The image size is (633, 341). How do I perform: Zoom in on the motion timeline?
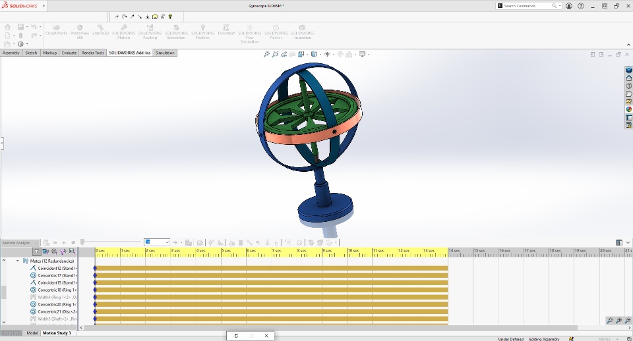pos(619,321)
